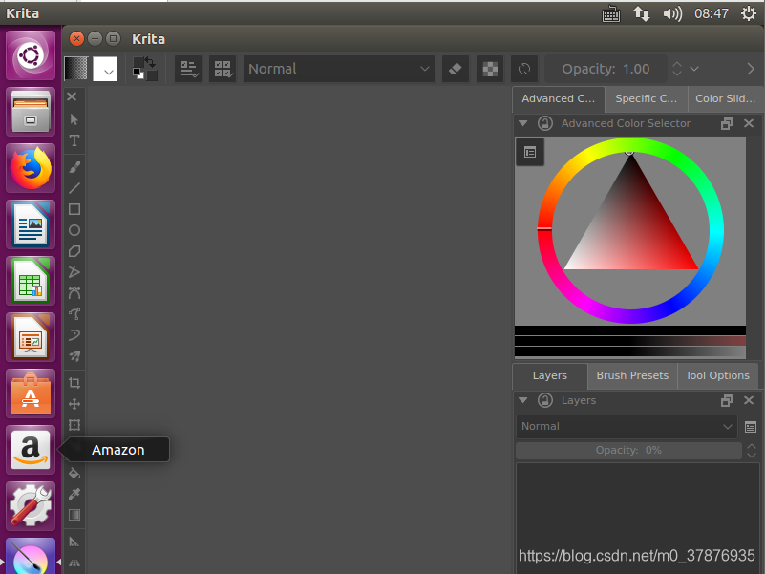
Task: Select the Transform tool
Action: click(x=74, y=425)
